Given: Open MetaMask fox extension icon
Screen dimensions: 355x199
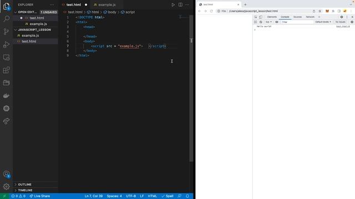Looking at the screenshot, I should point(327,11).
